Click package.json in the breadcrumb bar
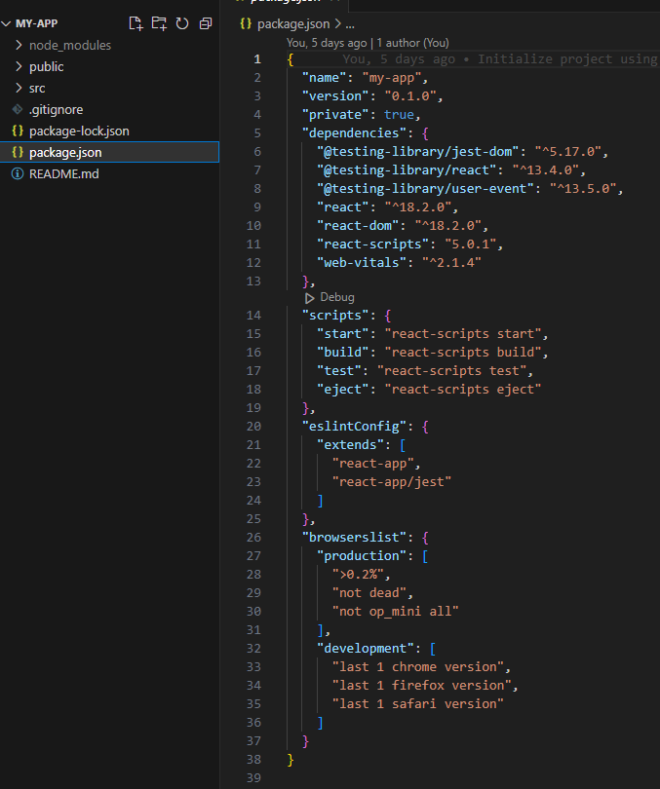The height and width of the screenshot is (789, 660). (293, 24)
